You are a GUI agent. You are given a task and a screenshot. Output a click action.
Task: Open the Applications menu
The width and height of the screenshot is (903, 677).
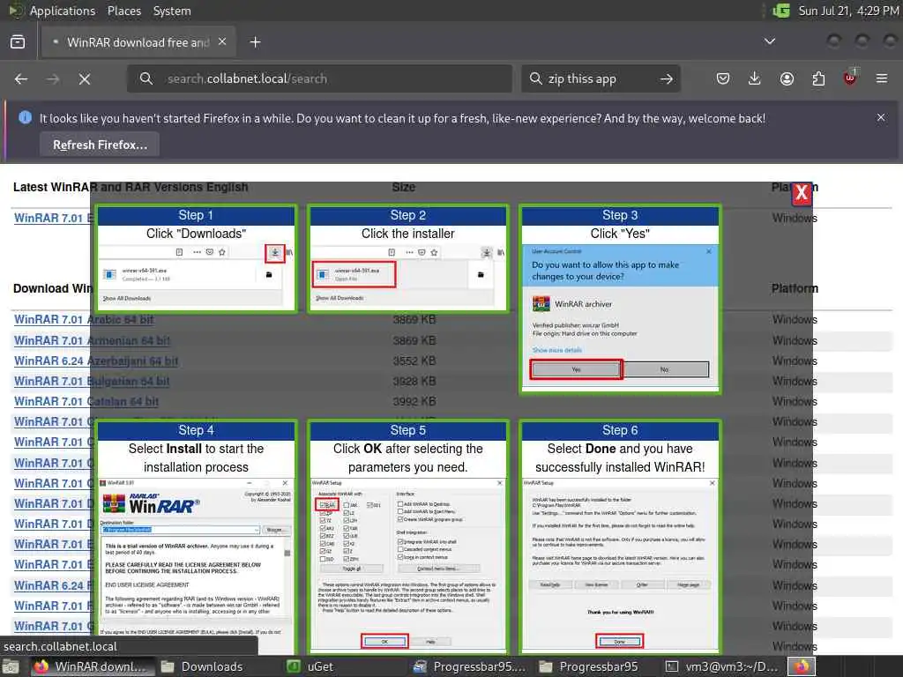(x=63, y=11)
